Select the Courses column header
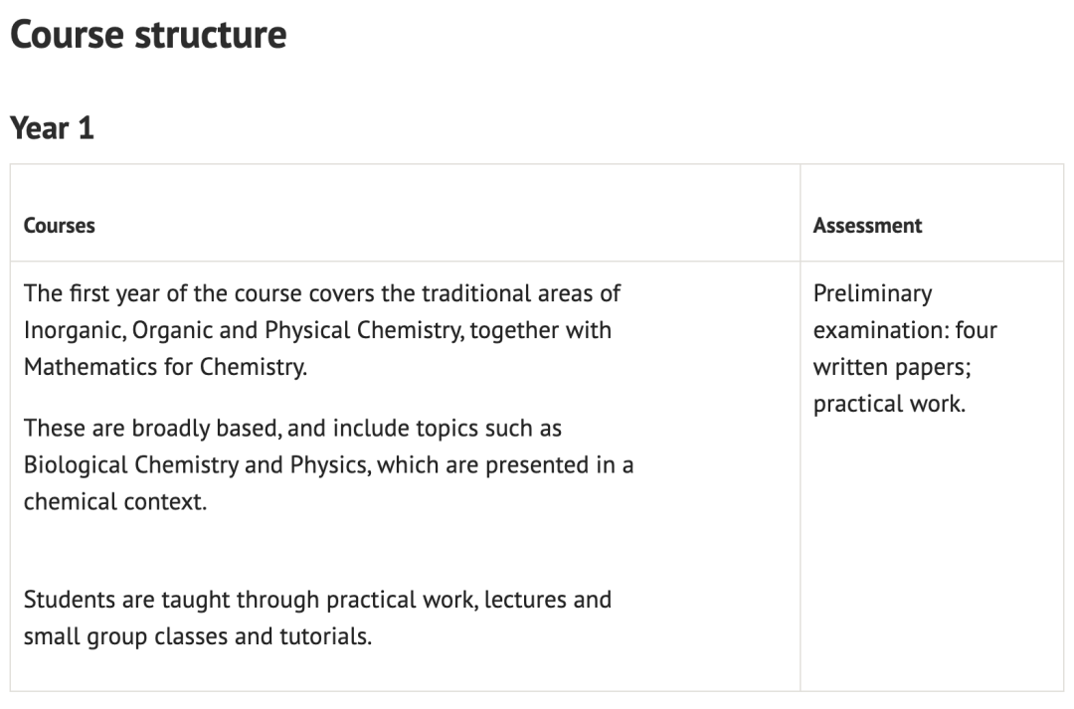 pos(60,226)
